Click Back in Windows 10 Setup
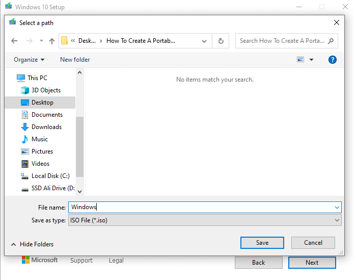Viewport: 356px width, 280px height. pos(259,263)
